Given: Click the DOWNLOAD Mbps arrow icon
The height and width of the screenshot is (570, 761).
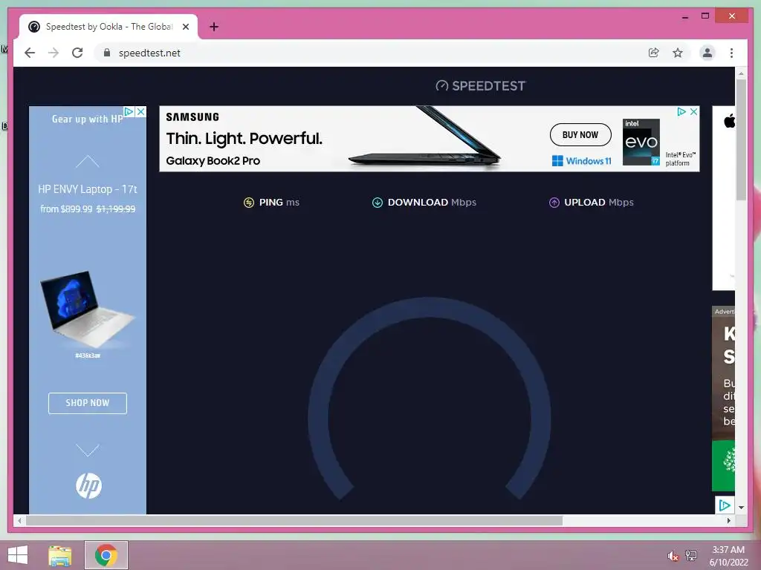Looking at the screenshot, I should coord(377,203).
